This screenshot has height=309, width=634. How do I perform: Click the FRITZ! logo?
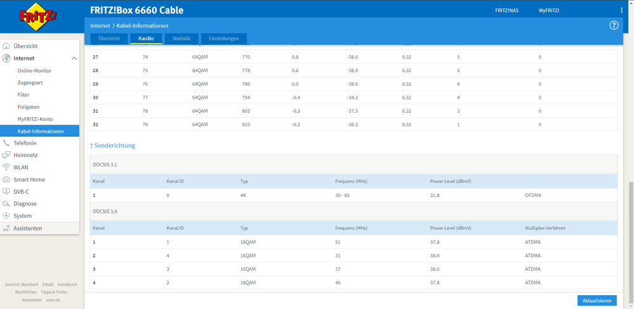coord(38,16)
